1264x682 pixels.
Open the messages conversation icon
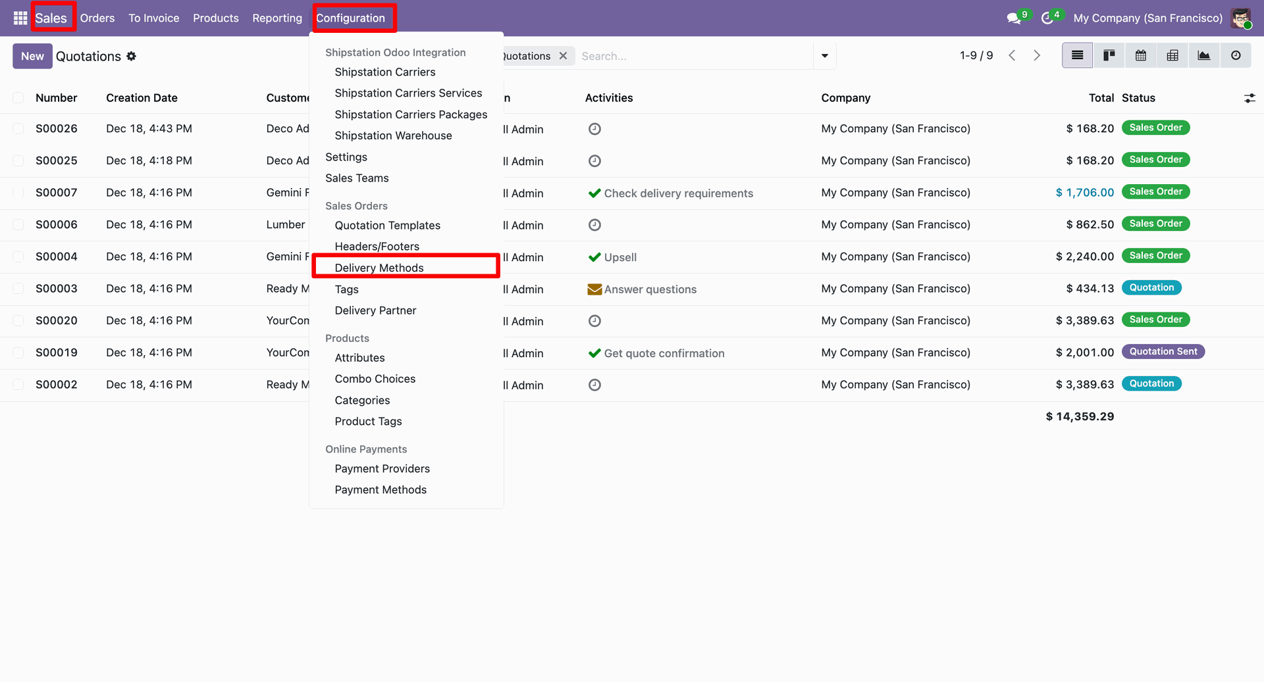1014,18
